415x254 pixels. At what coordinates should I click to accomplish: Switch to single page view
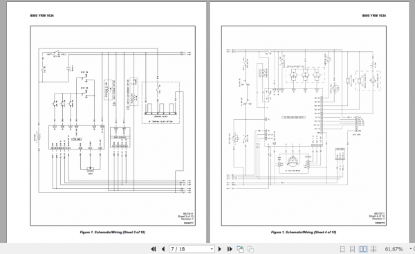342,249
